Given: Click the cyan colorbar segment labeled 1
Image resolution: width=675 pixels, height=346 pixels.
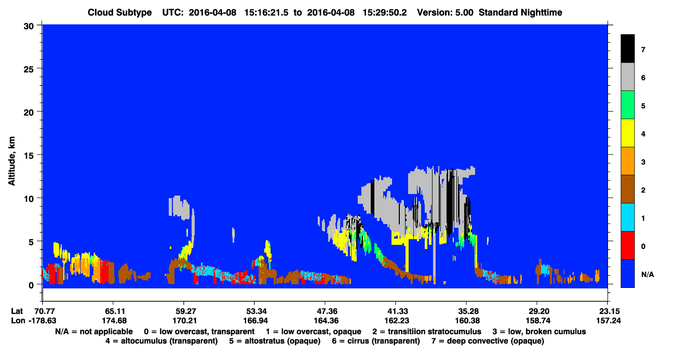Looking at the screenshot, I should (x=627, y=217).
